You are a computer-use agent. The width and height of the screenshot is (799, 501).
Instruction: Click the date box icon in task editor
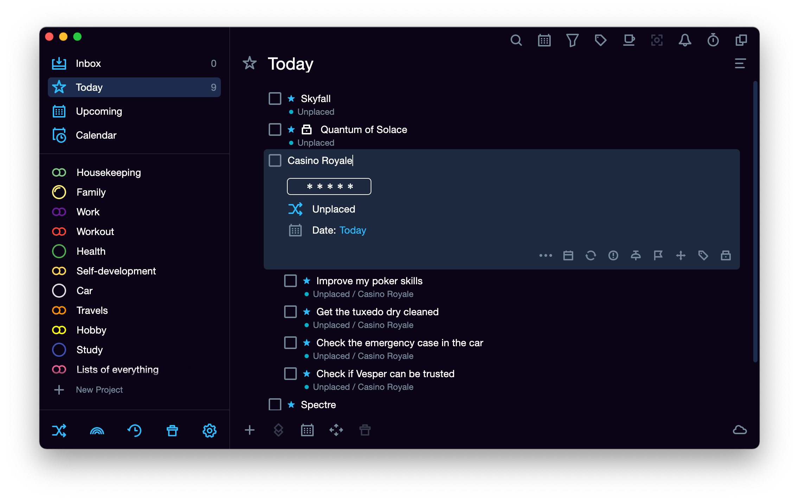coord(568,255)
